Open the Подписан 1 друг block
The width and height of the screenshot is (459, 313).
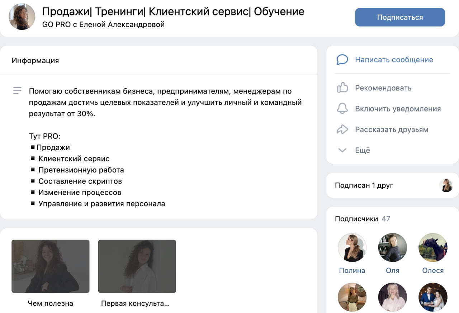point(364,185)
